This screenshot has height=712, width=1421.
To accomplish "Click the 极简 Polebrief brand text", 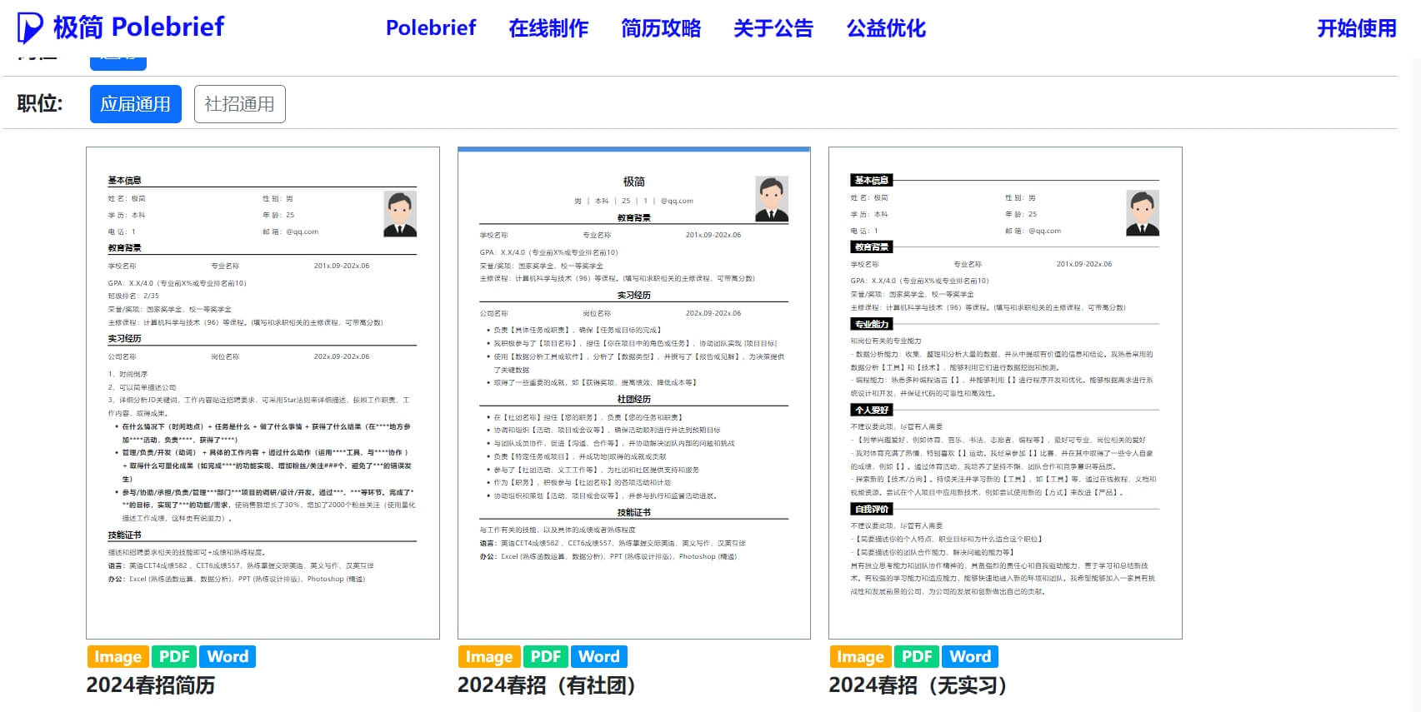I will click(x=139, y=27).
